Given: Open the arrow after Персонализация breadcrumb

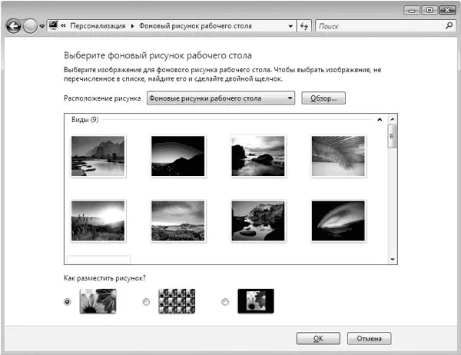Looking at the screenshot, I should (132, 26).
